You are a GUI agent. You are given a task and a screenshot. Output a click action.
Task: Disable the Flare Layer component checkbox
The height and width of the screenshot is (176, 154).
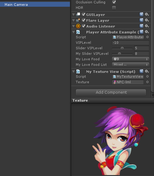[x=83, y=20]
